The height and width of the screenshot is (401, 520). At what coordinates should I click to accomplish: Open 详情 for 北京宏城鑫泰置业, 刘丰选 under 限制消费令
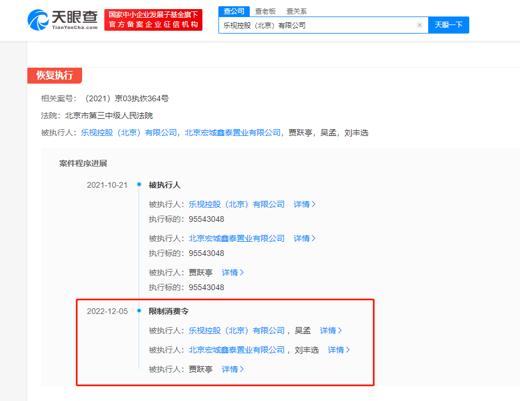pyautogui.click(x=339, y=350)
